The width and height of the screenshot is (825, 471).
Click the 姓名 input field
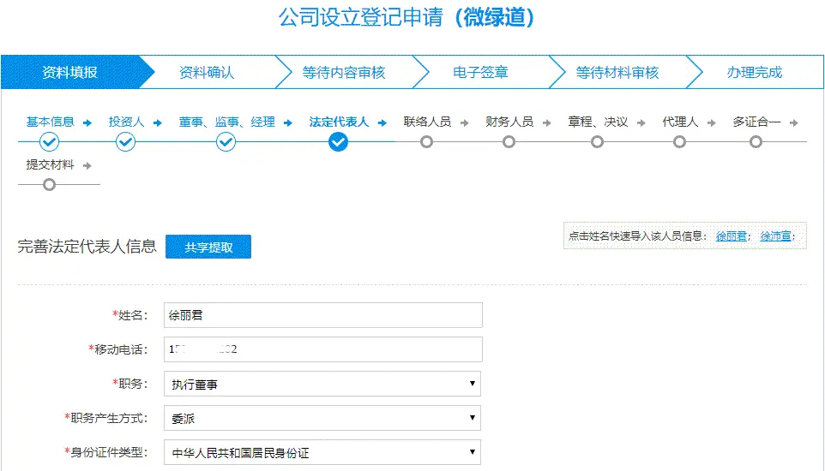pyautogui.click(x=323, y=315)
